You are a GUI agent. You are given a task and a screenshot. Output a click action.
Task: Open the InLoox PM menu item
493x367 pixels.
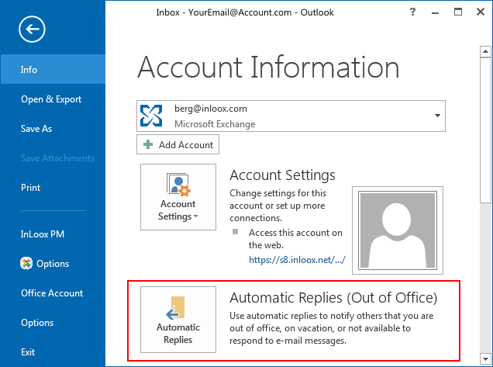(x=43, y=234)
